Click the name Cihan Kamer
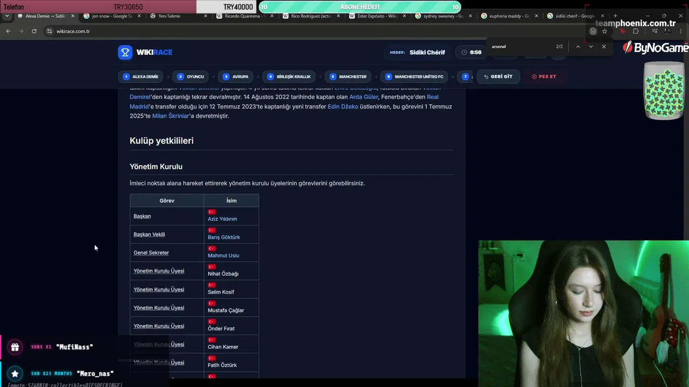The width and height of the screenshot is (689, 387). [223, 347]
